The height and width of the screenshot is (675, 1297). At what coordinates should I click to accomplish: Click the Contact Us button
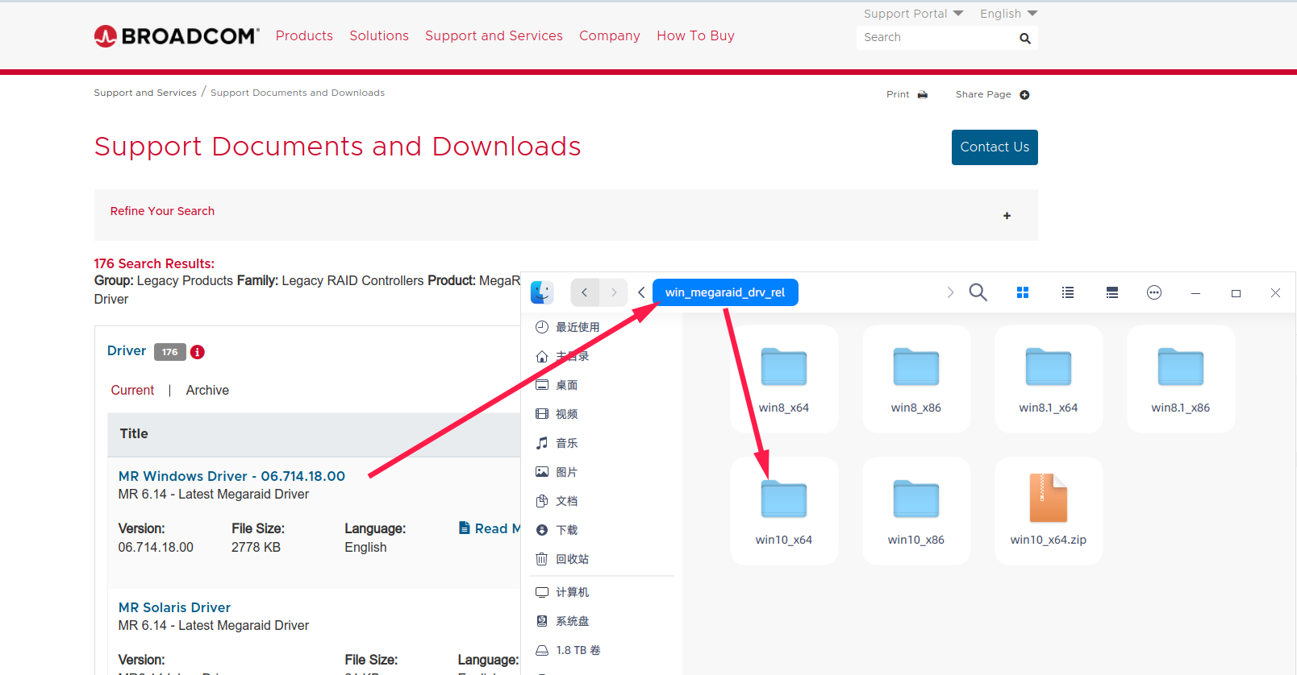click(995, 147)
